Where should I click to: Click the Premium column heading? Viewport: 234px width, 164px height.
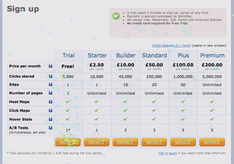coord(212,56)
